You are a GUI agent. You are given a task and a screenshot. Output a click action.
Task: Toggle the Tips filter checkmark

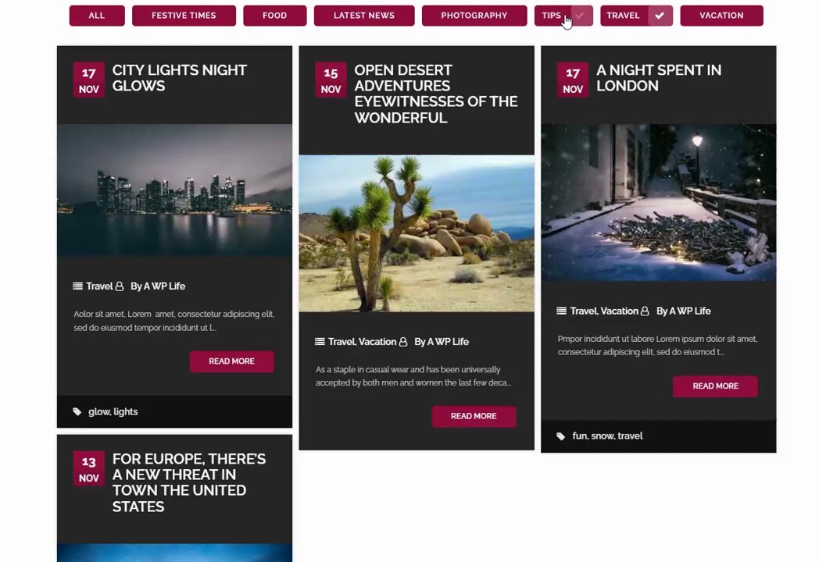click(581, 16)
